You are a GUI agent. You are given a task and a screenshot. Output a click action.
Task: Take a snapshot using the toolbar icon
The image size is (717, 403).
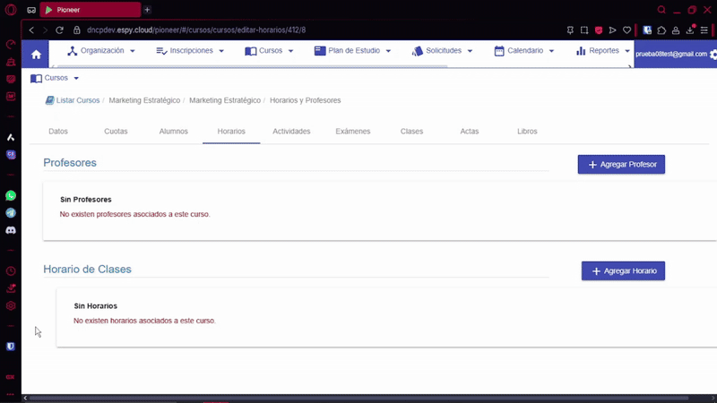click(583, 30)
